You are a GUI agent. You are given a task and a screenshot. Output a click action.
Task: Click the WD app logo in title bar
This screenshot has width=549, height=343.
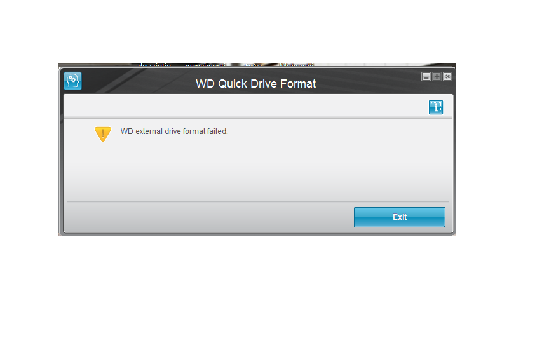coord(73,81)
